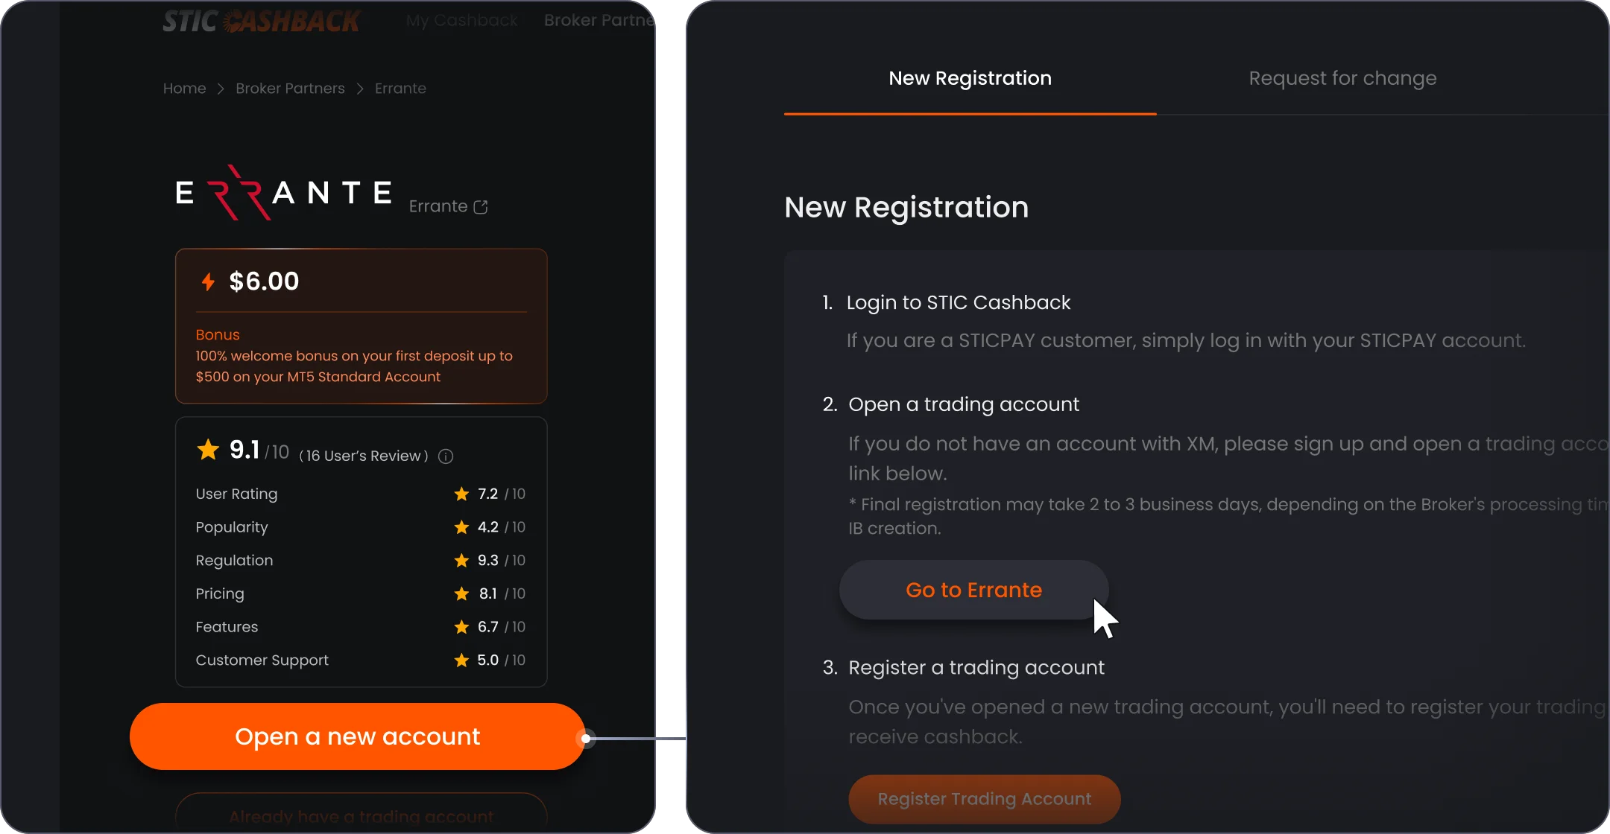Click the Errante brand logo

pos(283,193)
